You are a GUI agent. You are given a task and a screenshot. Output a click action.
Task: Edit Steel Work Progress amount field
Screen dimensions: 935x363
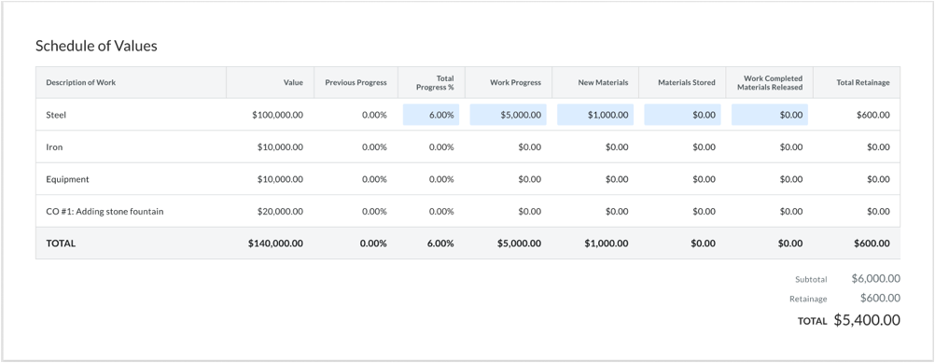point(508,115)
